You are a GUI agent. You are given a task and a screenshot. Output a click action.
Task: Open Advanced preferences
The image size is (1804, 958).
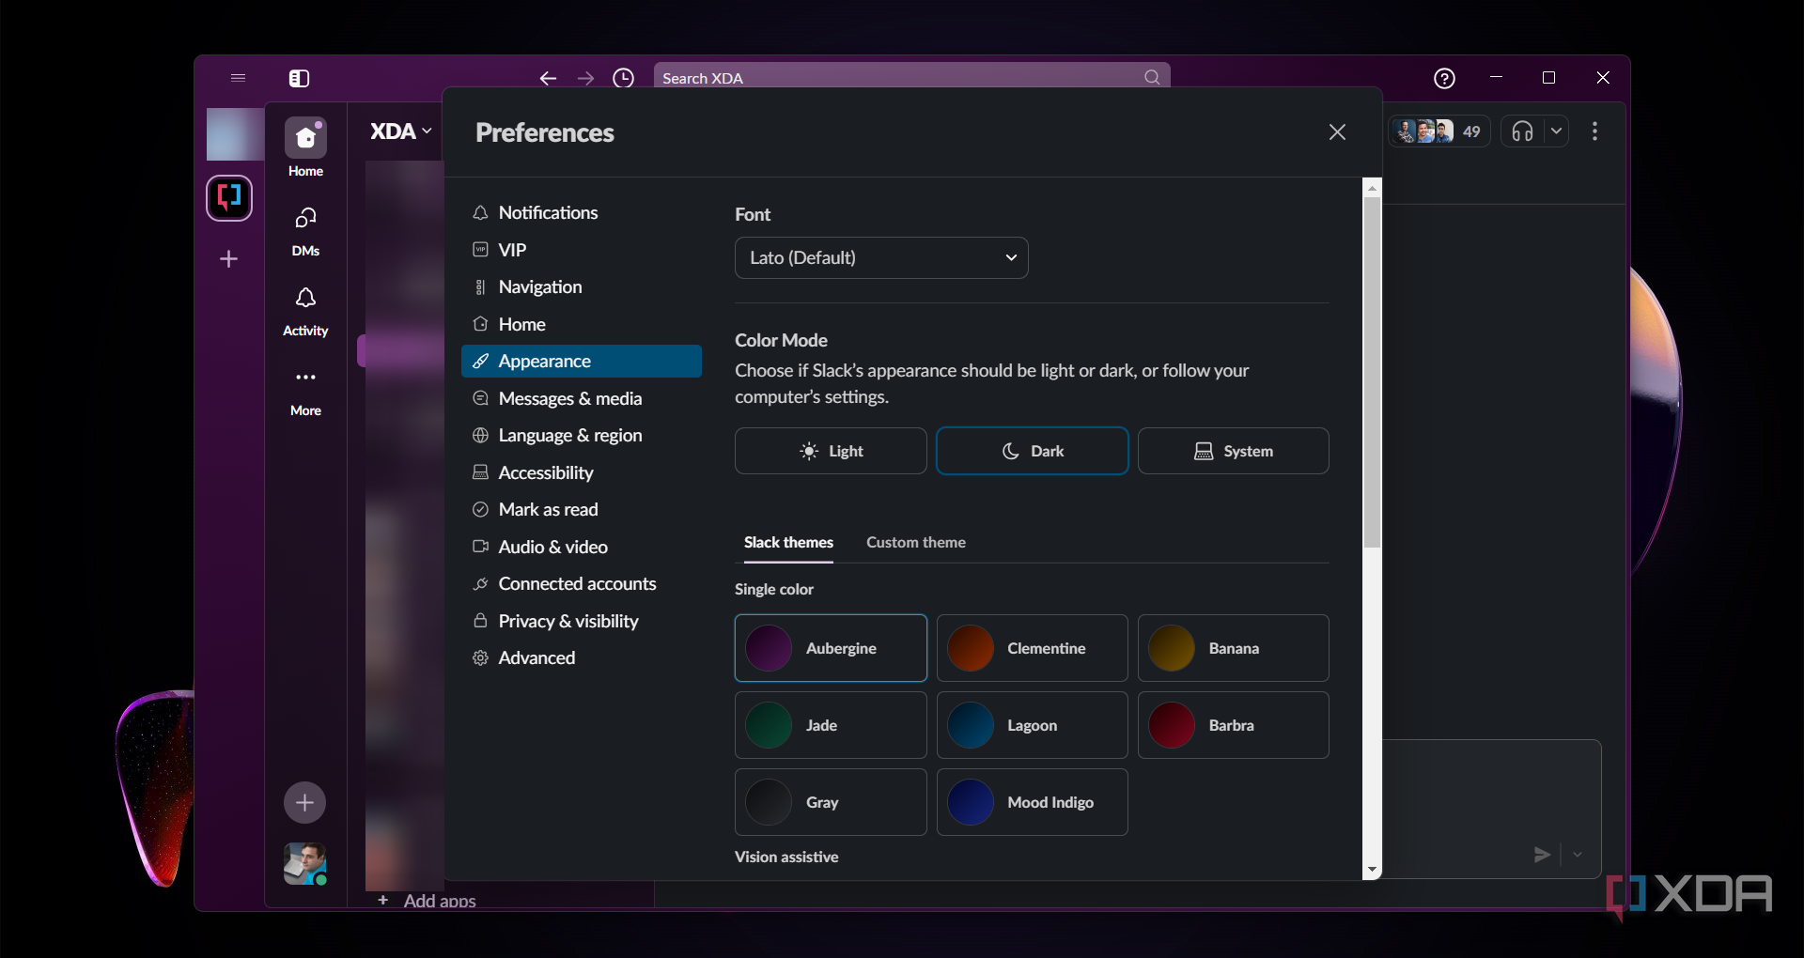point(582,657)
